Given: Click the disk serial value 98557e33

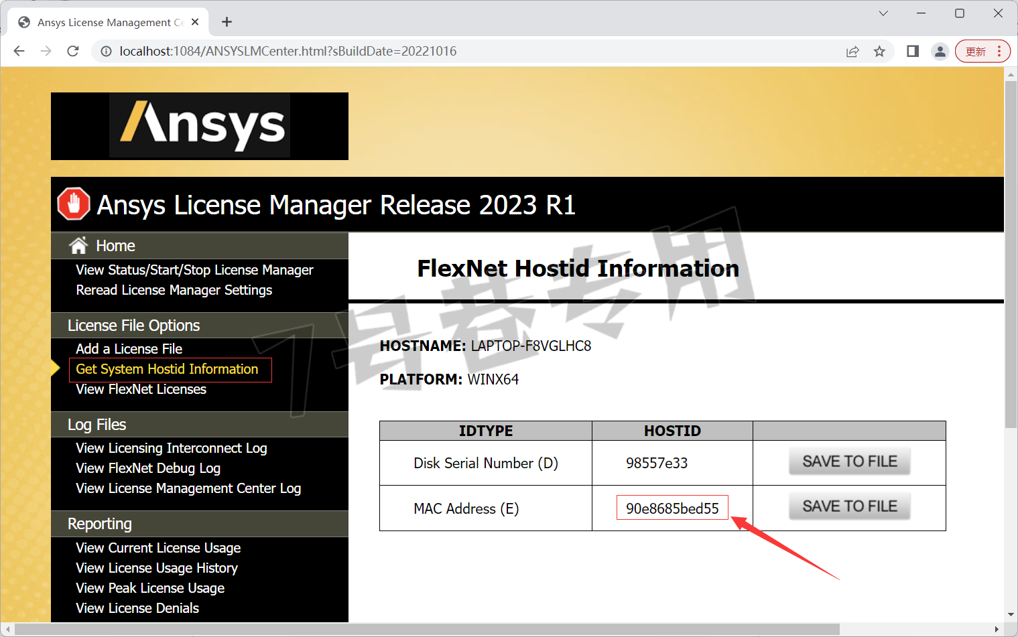Looking at the screenshot, I should click(657, 463).
